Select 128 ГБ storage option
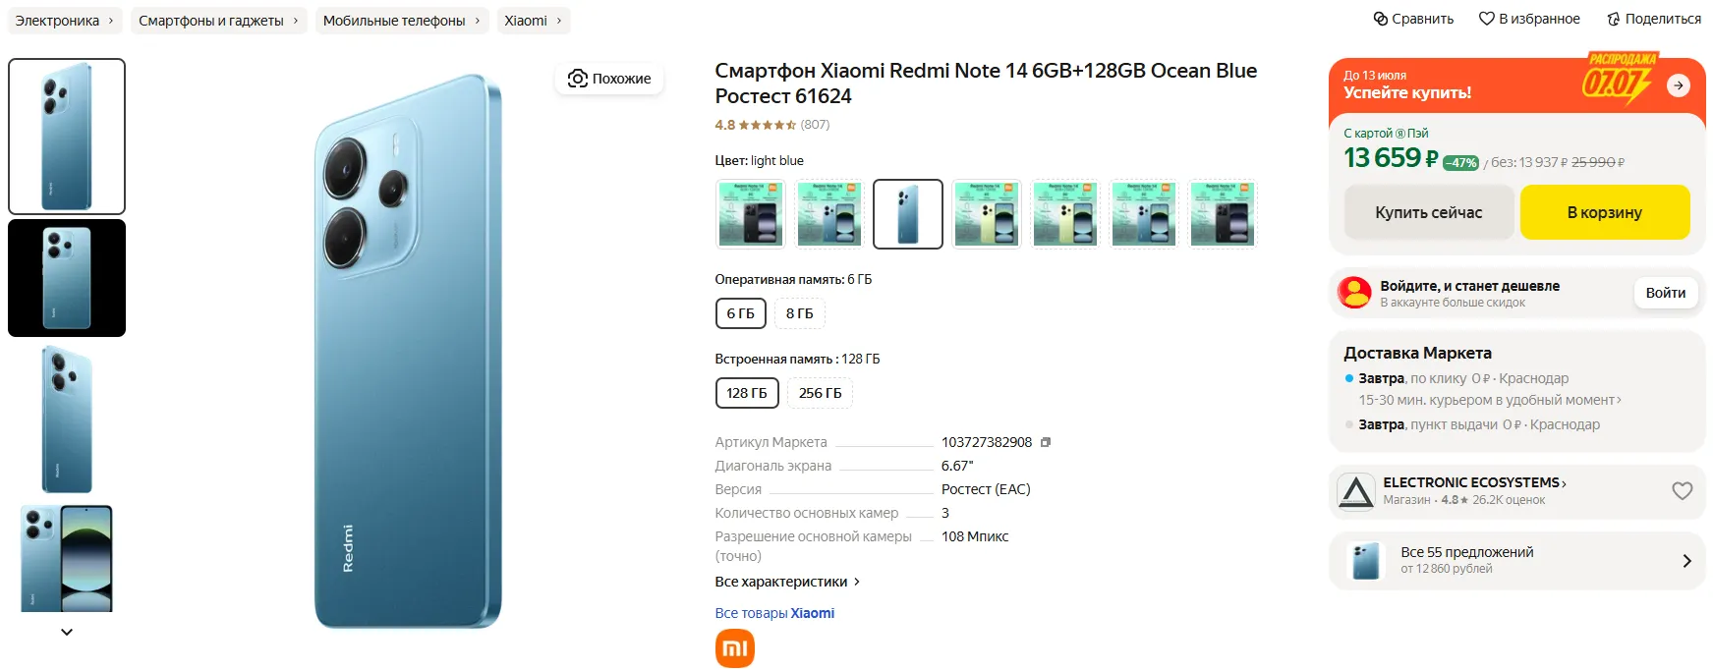This screenshot has width=1713, height=671. click(x=746, y=393)
